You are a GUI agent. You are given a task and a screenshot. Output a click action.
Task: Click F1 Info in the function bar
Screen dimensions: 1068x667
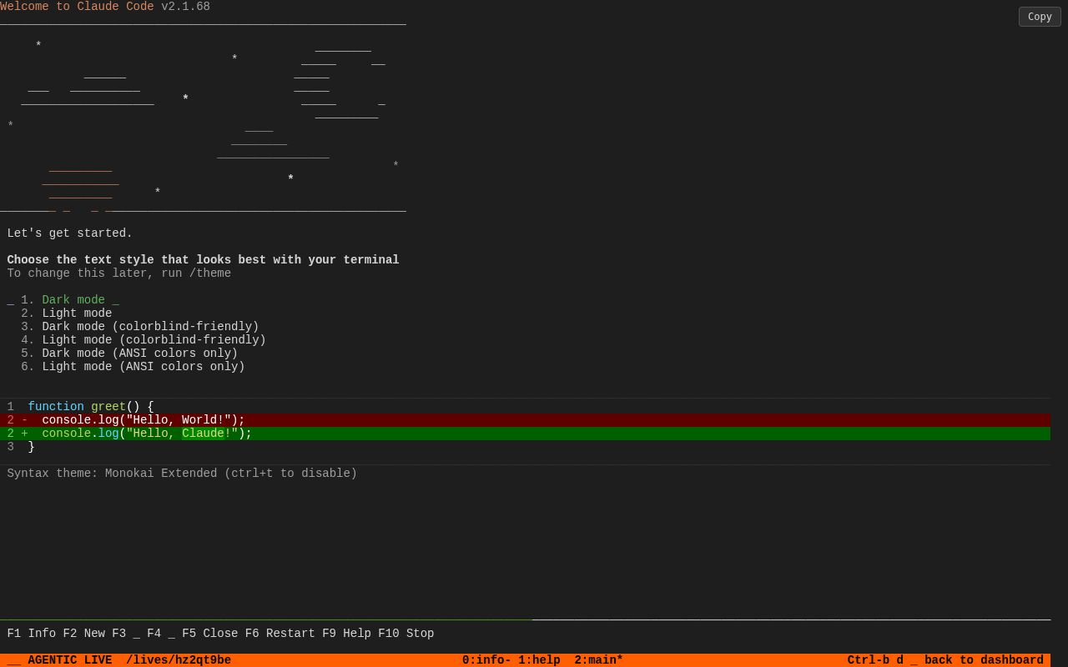[x=31, y=634]
